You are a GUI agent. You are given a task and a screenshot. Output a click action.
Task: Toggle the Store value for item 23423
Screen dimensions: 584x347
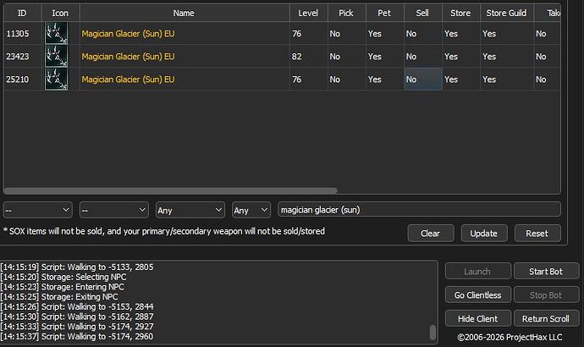click(x=460, y=56)
